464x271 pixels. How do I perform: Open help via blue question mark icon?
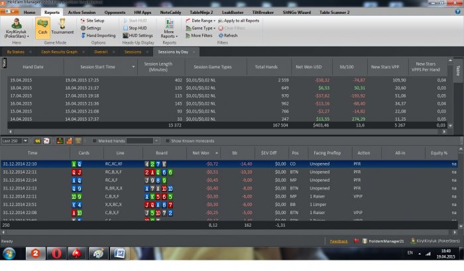(x=457, y=11)
